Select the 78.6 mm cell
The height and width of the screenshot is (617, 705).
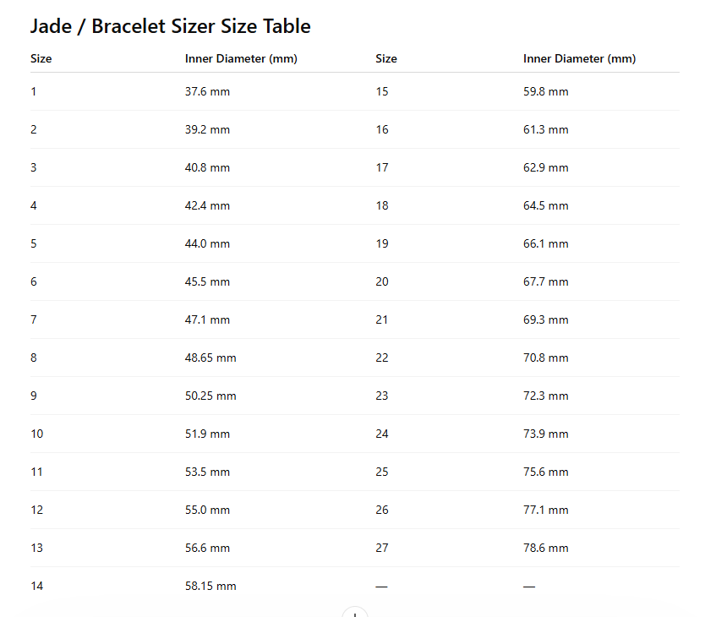point(545,548)
